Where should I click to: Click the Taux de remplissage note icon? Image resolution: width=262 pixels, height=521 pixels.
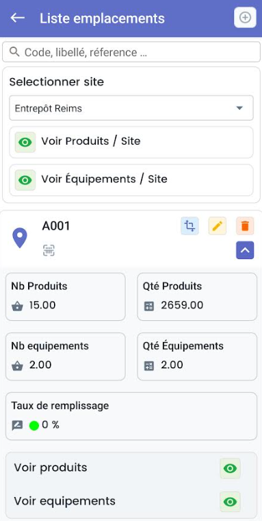point(17,425)
